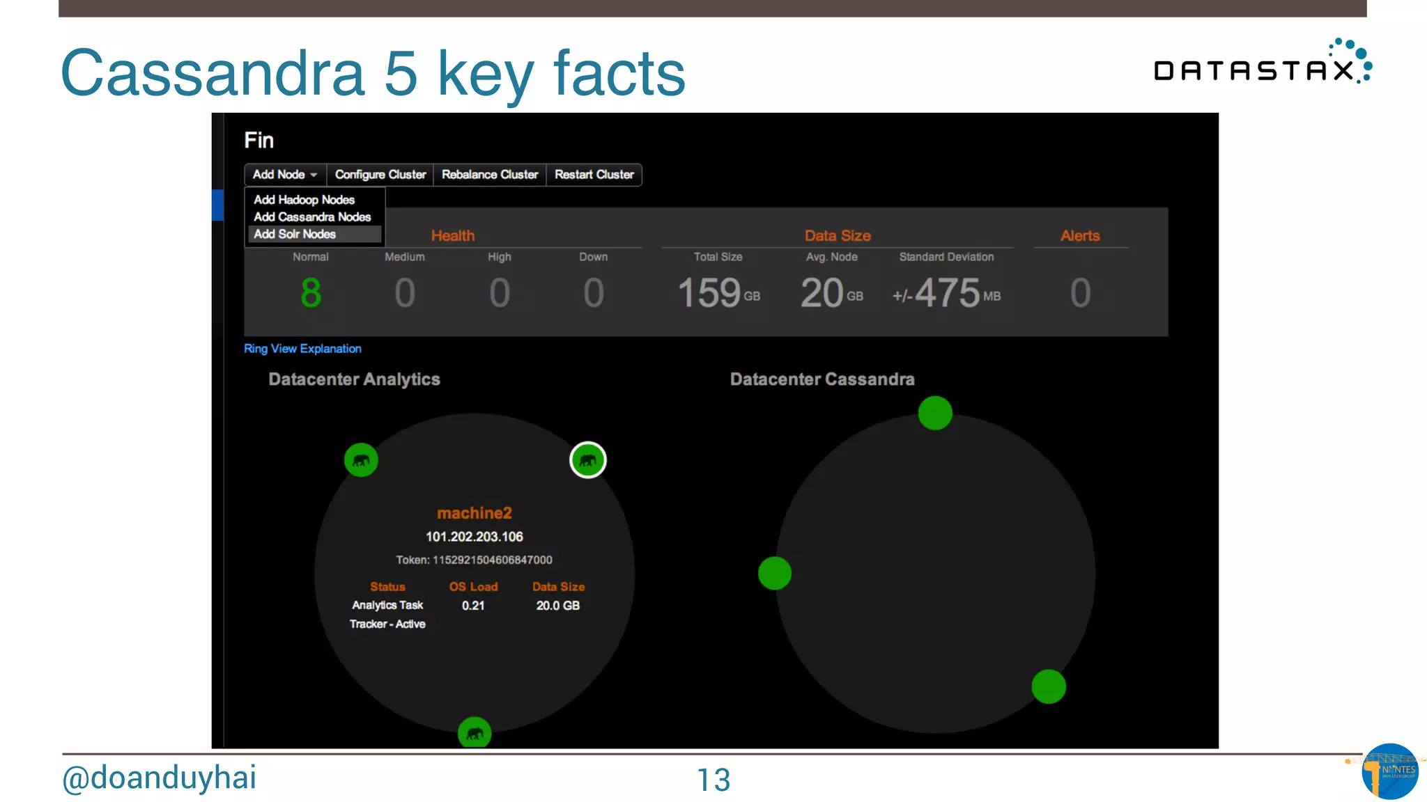Open the Add Node dropdown
1427x802 pixels.
click(x=285, y=175)
